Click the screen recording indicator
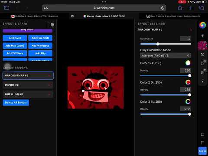The image size is (208, 156). [182, 2]
